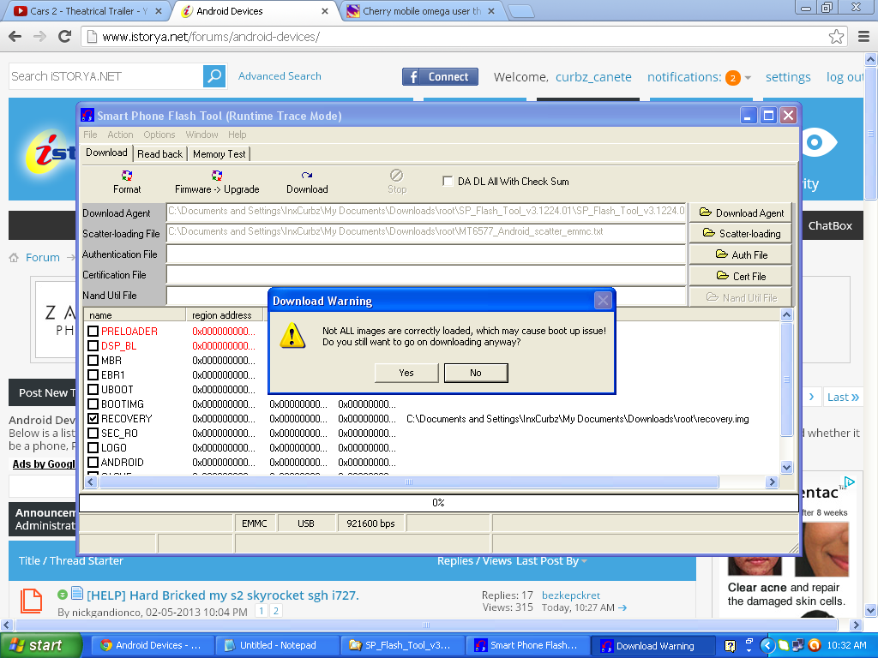
Task: Open Chrome hamburger menu
Action: (864, 37)
